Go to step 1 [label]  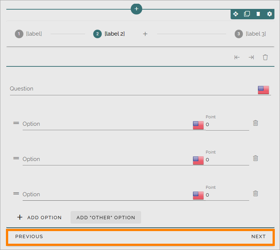point(28,34)
